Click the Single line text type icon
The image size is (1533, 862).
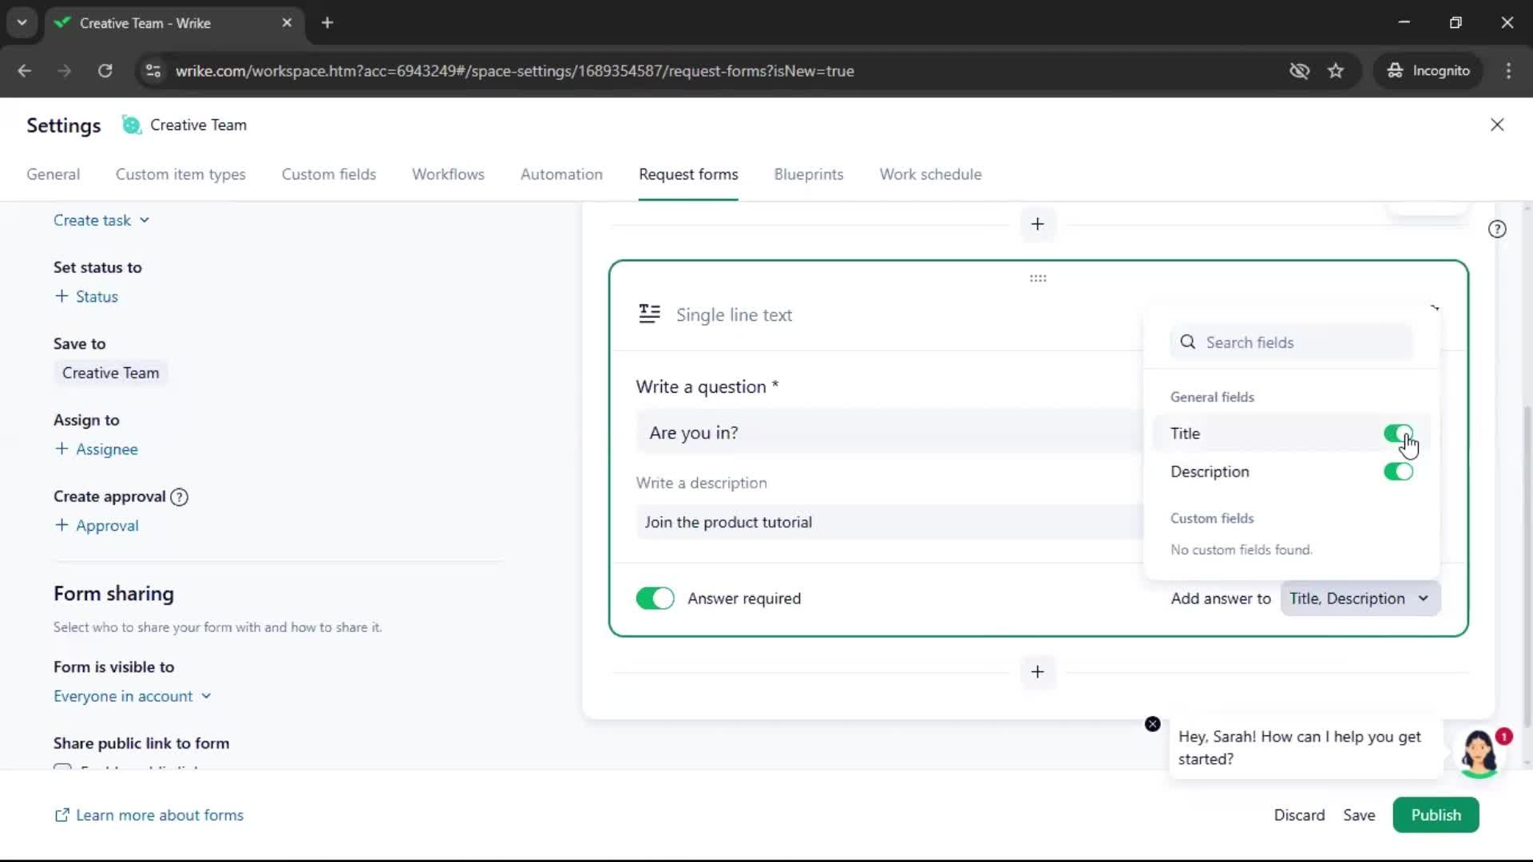coord(649,314)
